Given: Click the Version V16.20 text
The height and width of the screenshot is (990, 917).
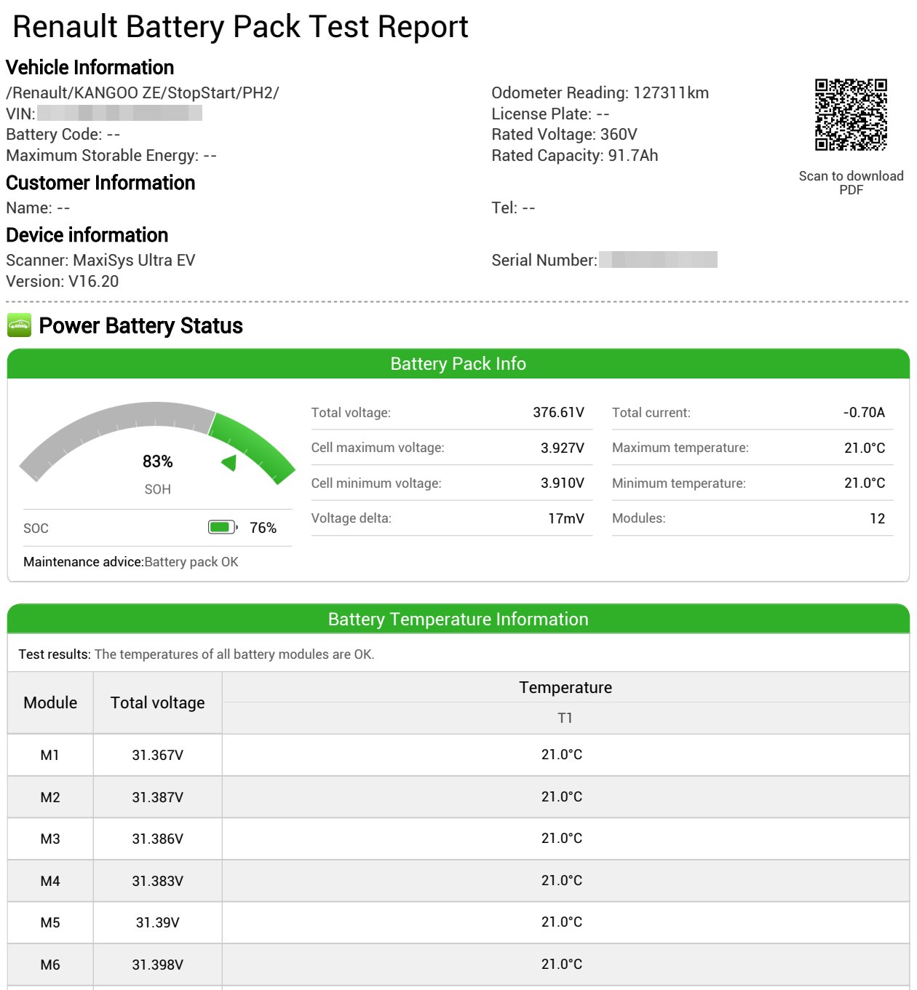Looking at the screenshot, I should click(63, 281).
